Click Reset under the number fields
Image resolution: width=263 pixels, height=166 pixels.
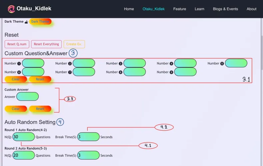[40, 79]
